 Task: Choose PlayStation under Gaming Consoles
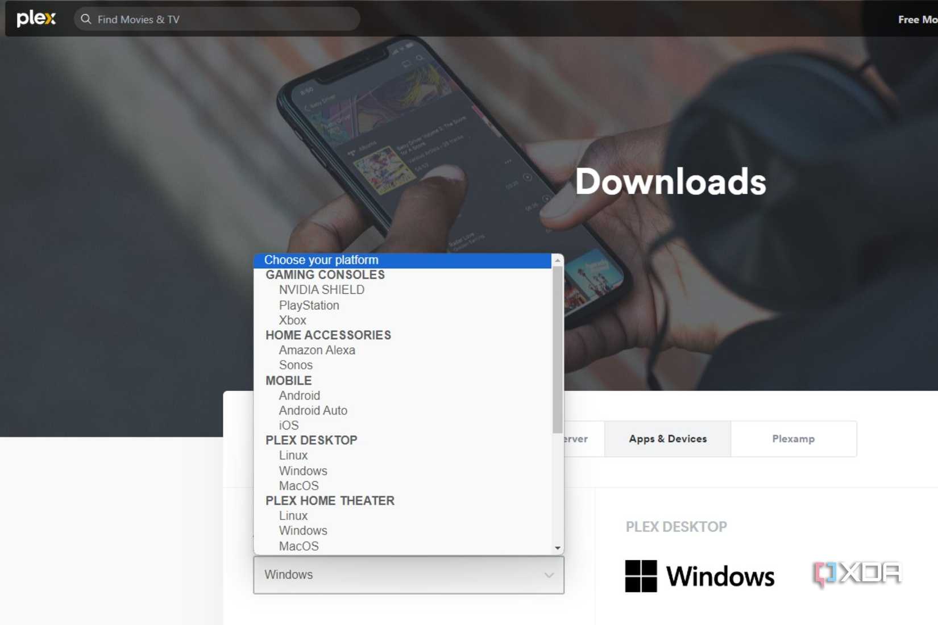[309, 305]
